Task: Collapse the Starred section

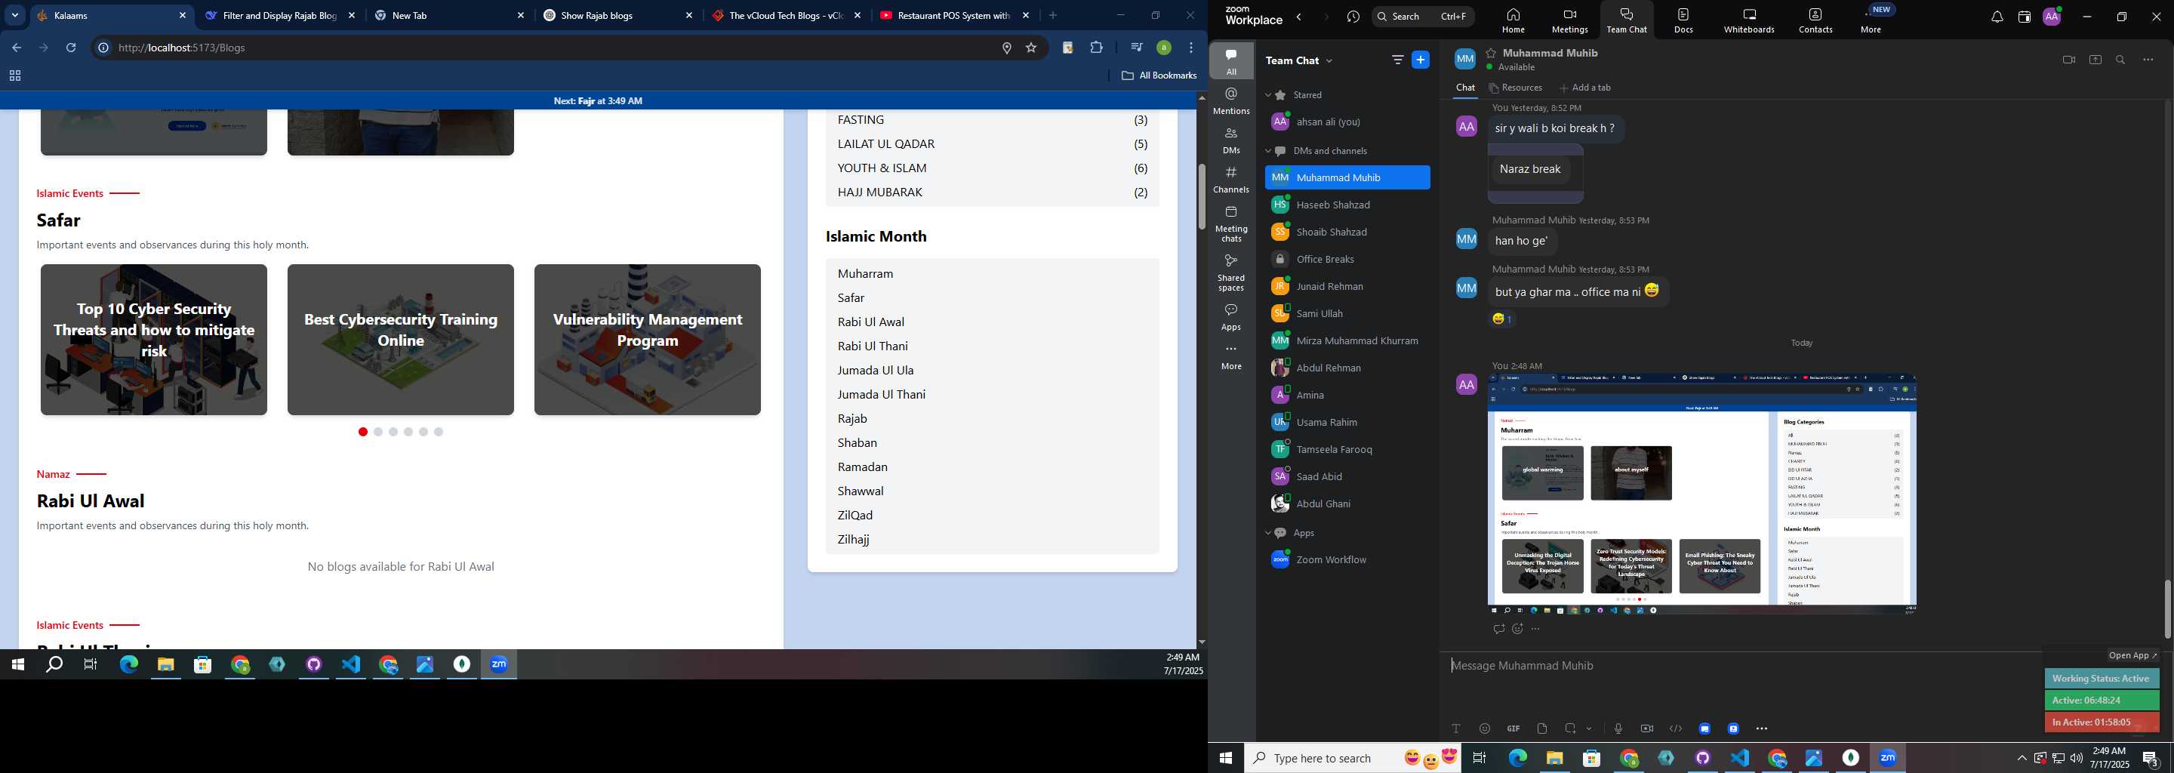Action: point(1267,95)
